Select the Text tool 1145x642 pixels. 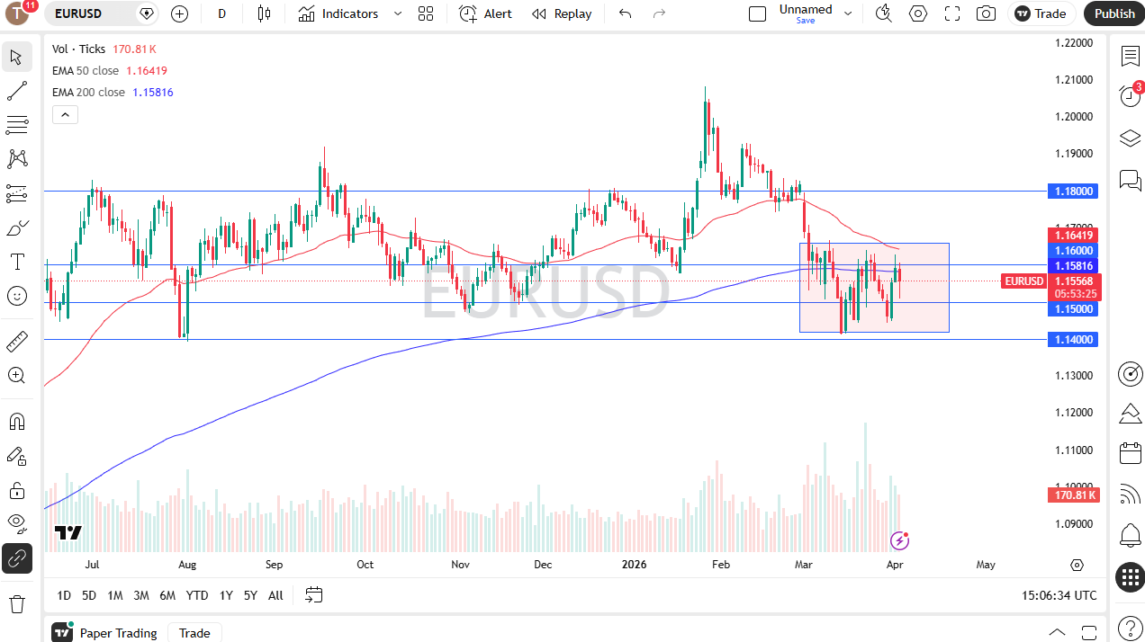tap(17, 262)
